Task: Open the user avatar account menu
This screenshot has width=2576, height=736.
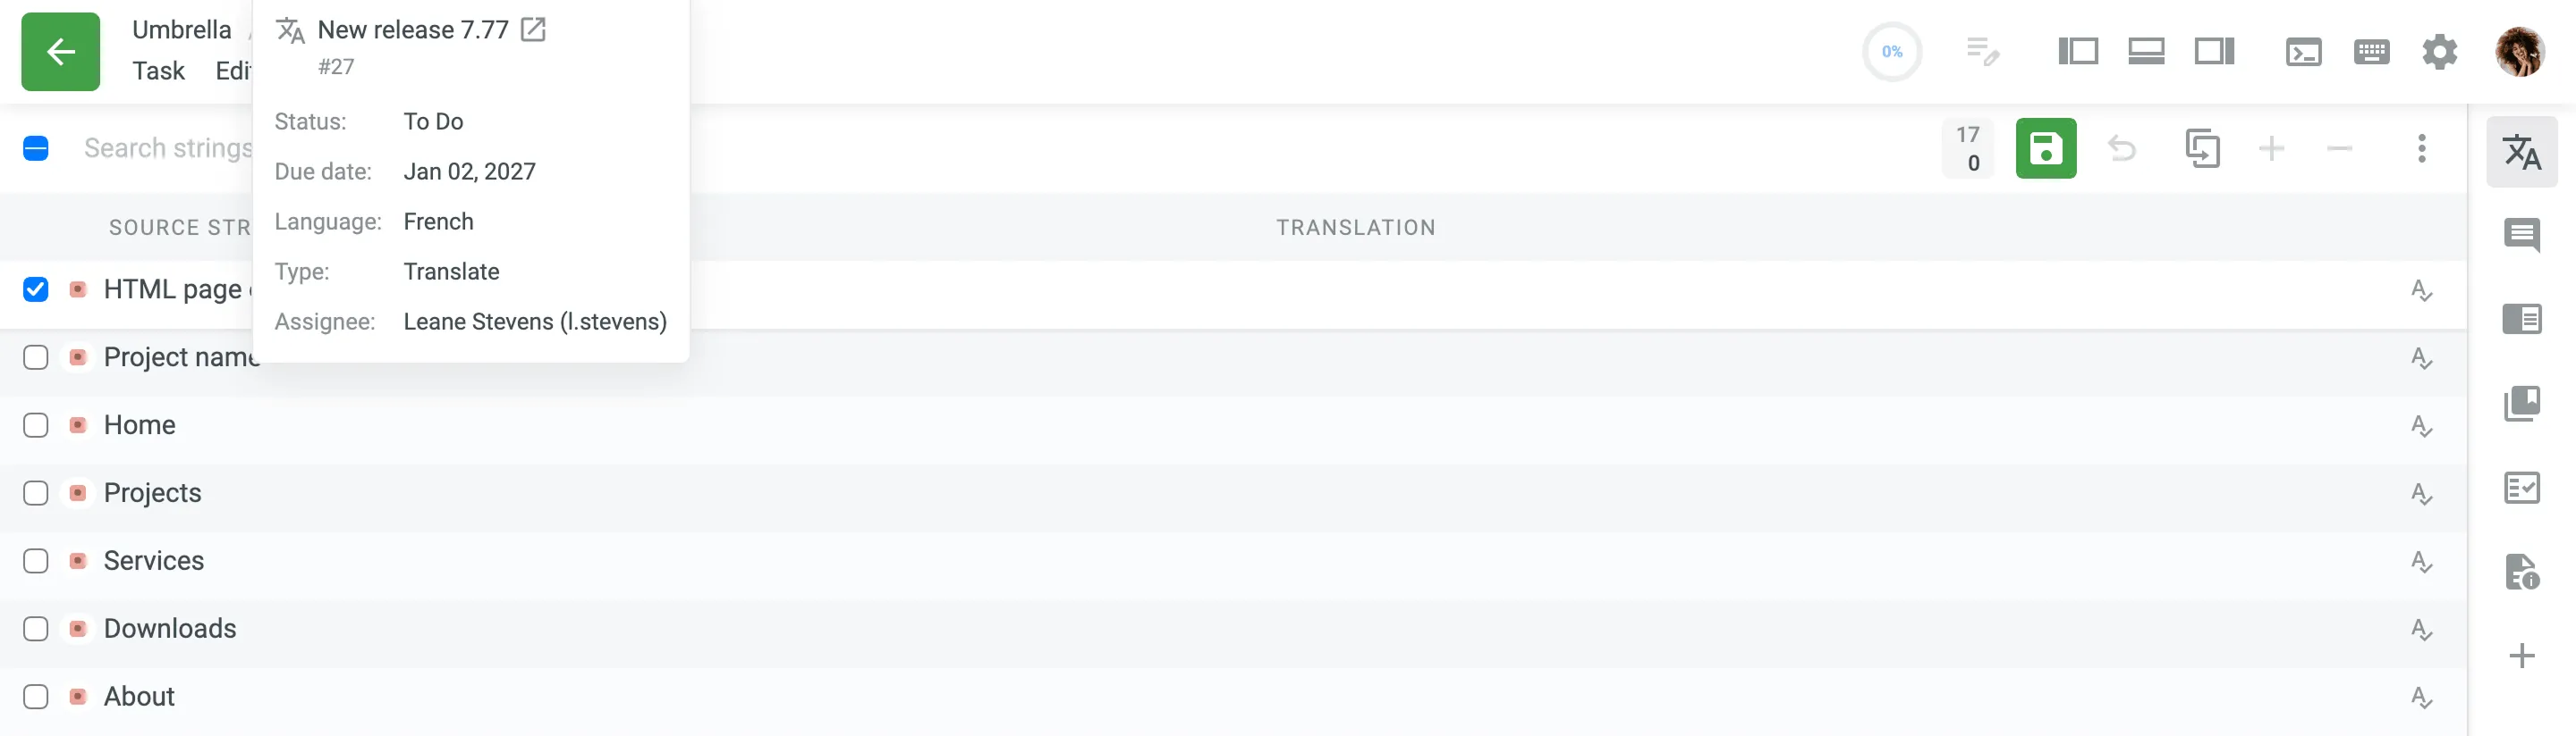Action: coord(2520,52)
